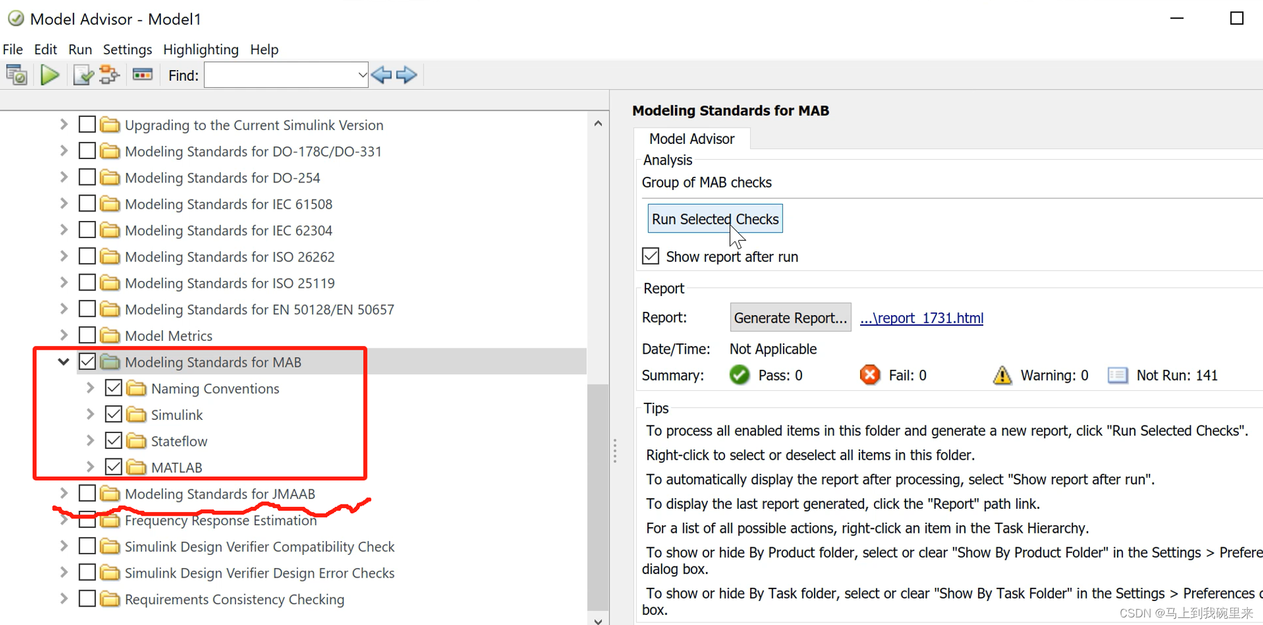Toggle the highlighting toolbar icon
Viewport: 1263px width, 625px height.
tap(143, 75)
